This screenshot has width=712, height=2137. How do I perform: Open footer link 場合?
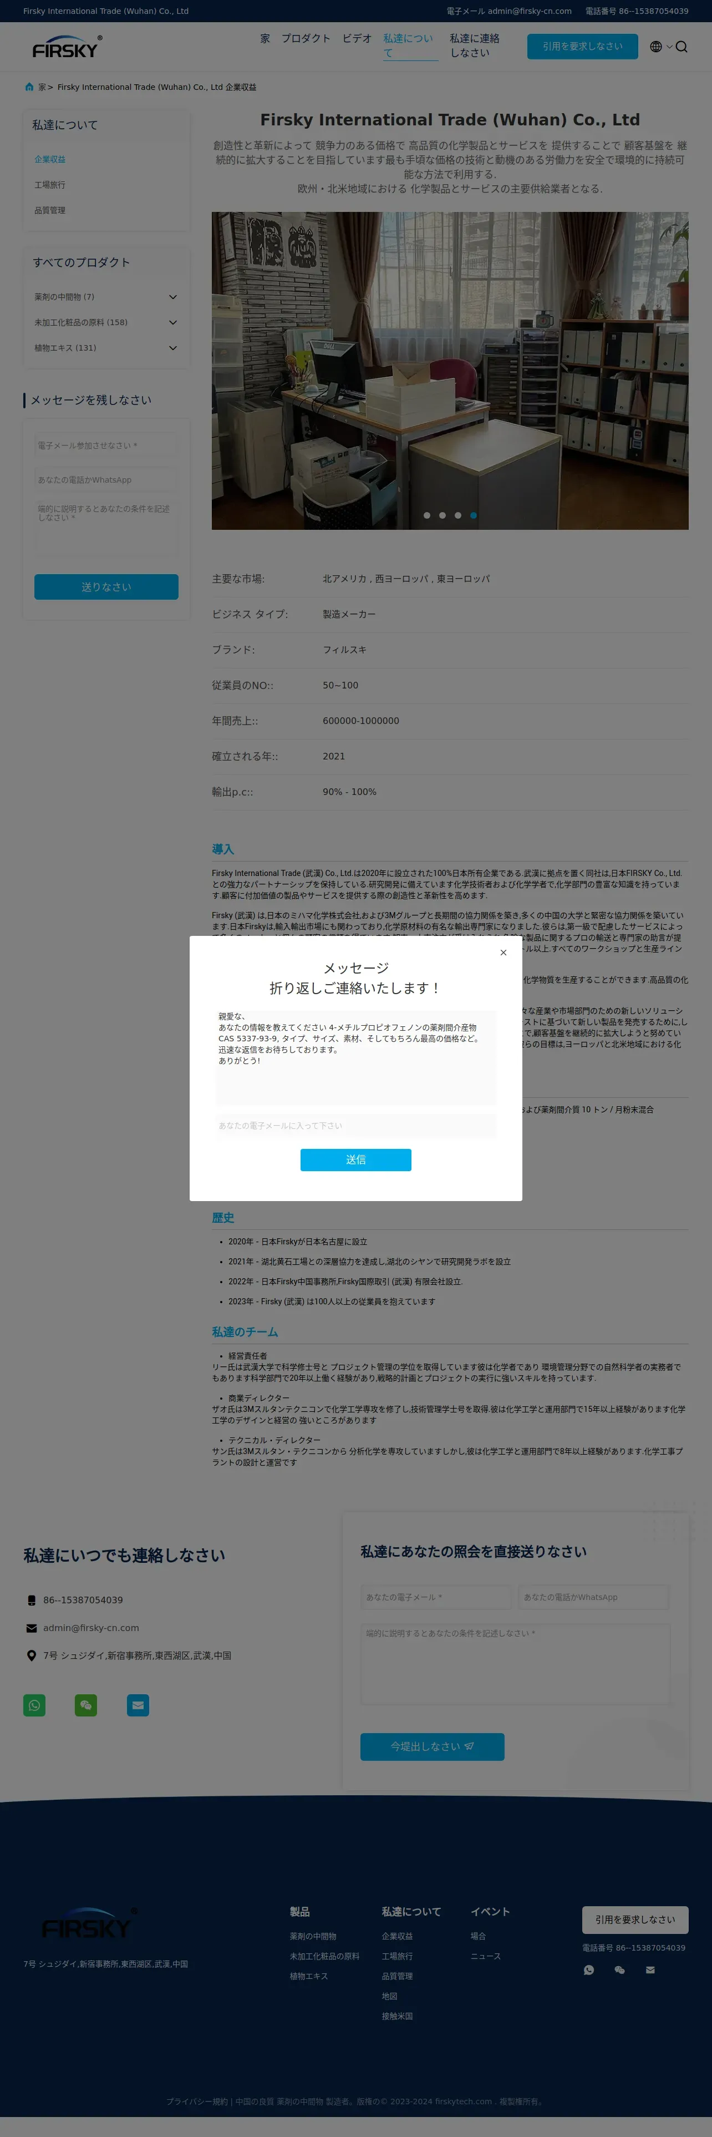pos(478,1936)
